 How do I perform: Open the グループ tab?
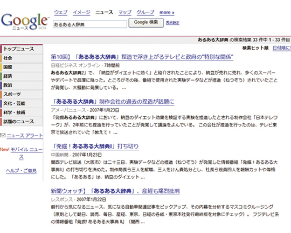pos(145,12)
